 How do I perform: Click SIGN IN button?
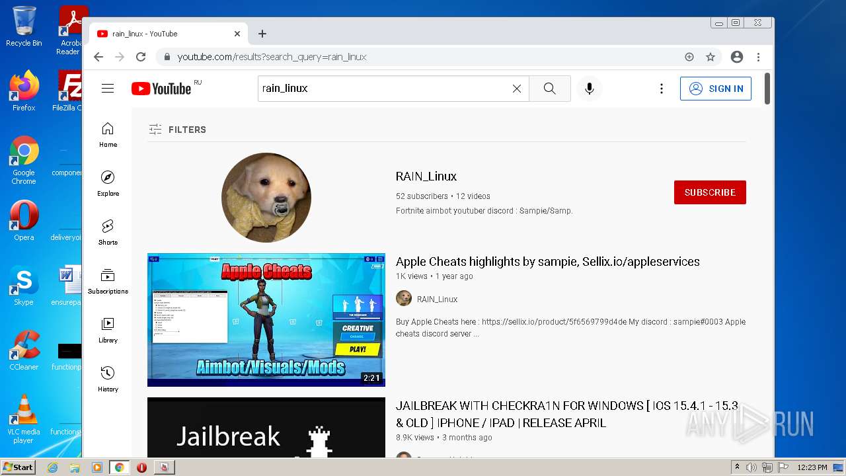pos(716,89)
